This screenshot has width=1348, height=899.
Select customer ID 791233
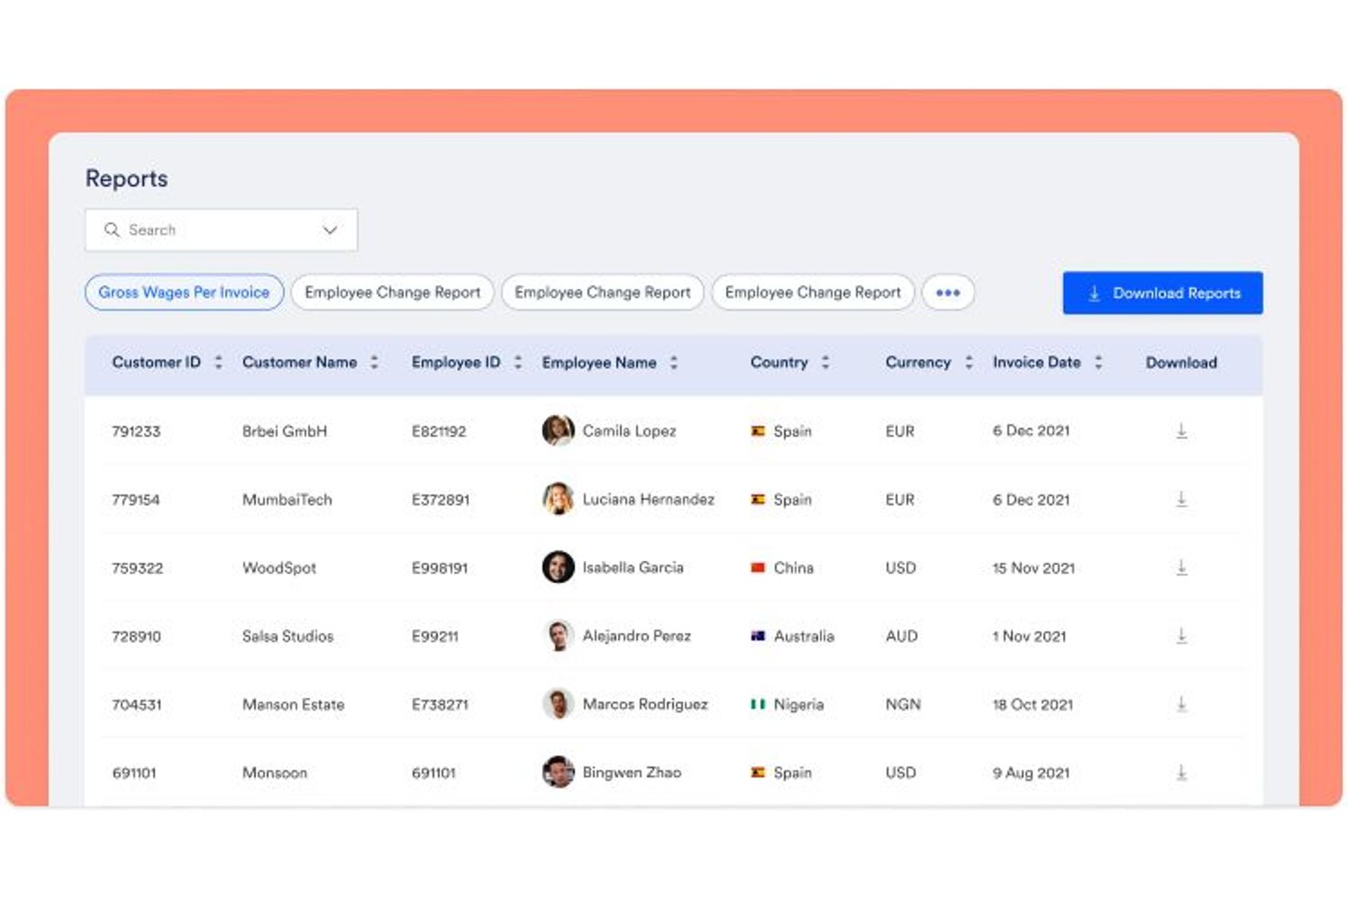[136, 431]
